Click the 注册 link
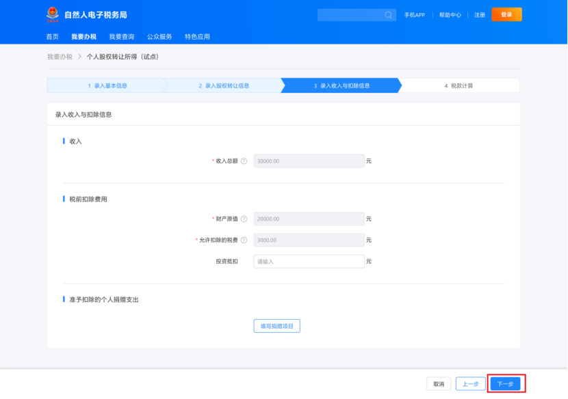 pos(481,14)
